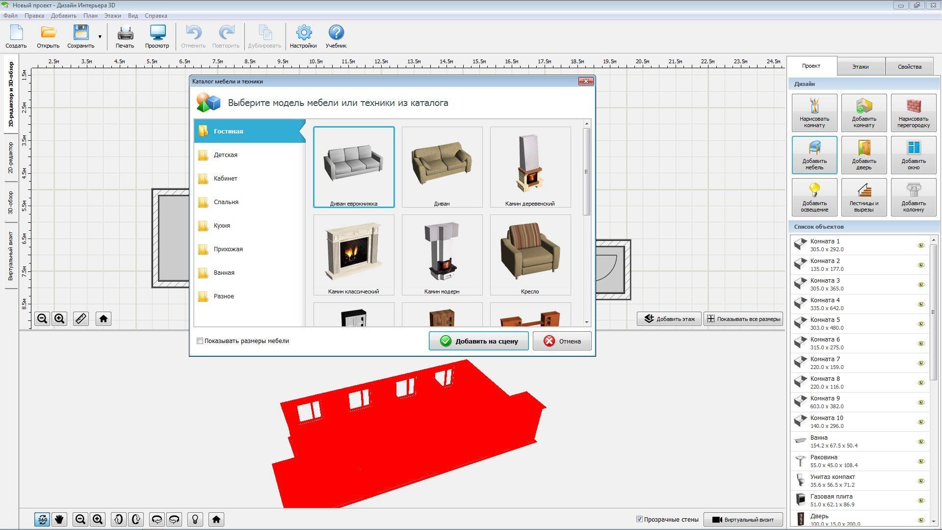Click Лестницы и вырезы tool
942x530 pixels.
[864, 197]
